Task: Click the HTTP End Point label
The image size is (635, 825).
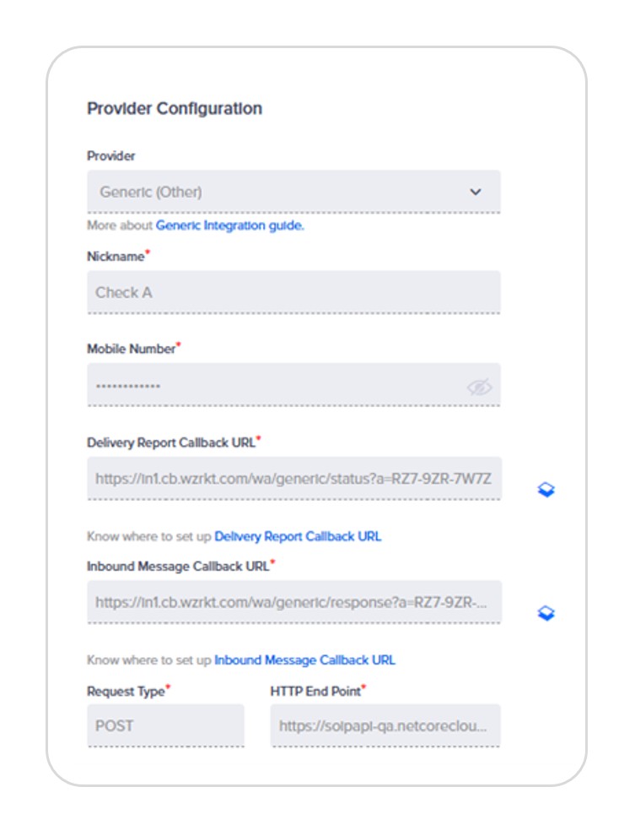Action: (315, 691)
